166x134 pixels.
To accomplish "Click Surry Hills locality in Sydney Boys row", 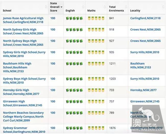I will [x=145, y=79].
